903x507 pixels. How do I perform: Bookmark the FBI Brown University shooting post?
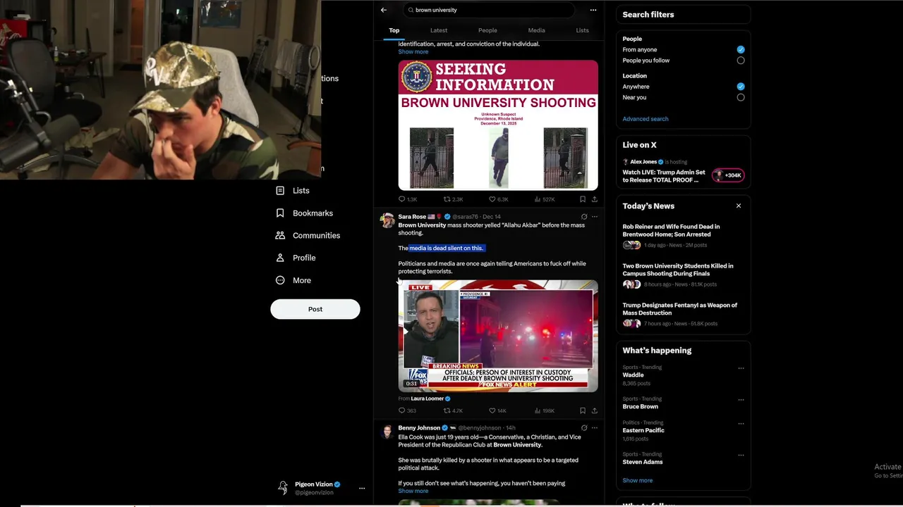tap(582, 199)
